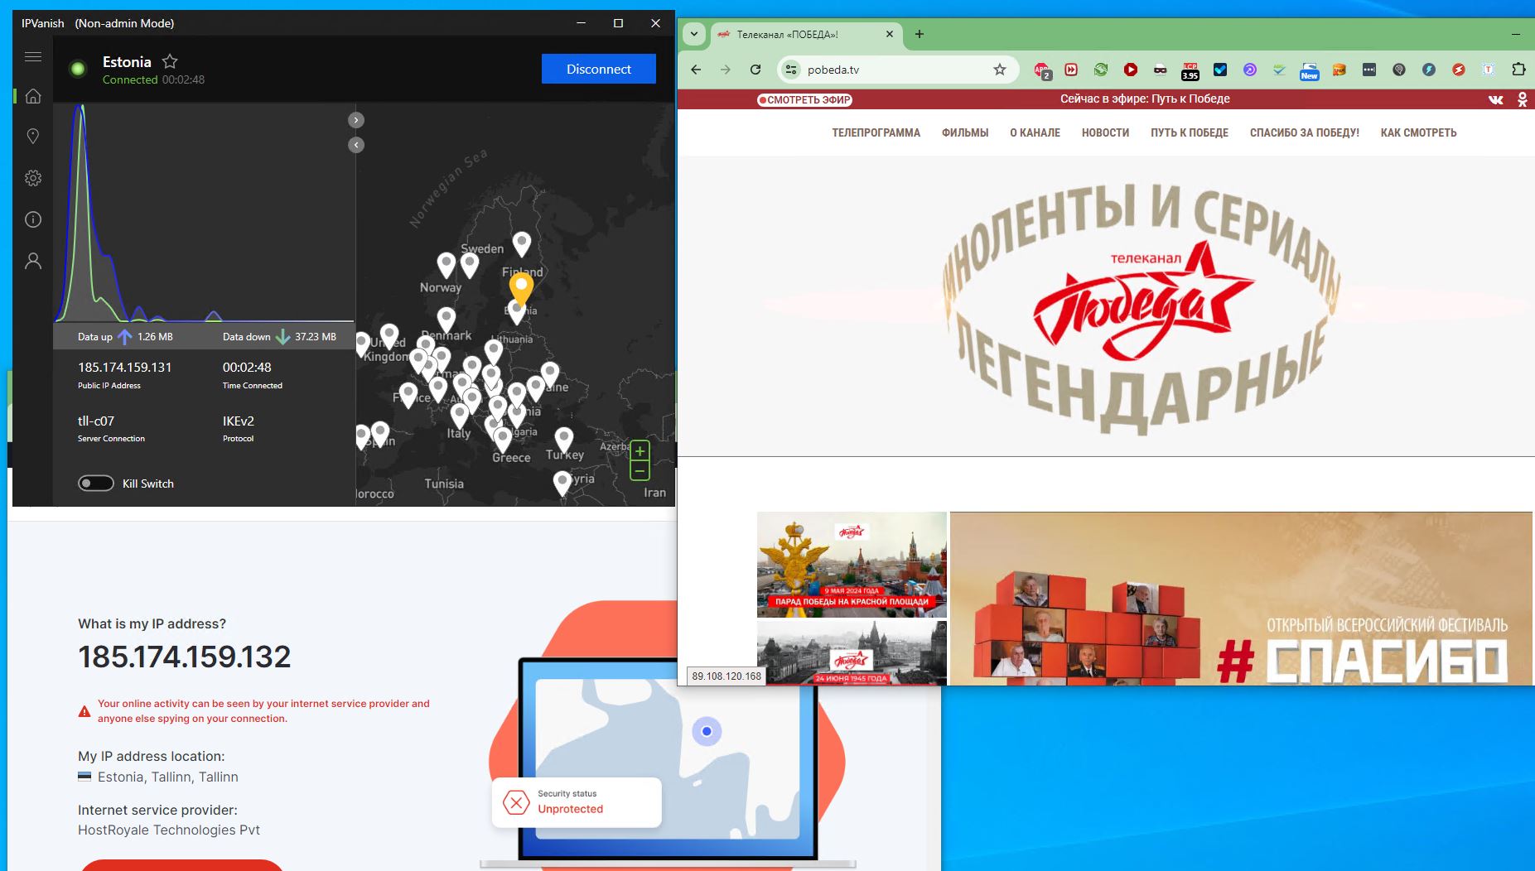Bookmark pobeda.tv with the star icon
This screenshot has height=871, width=1535.
[1000, 70]
